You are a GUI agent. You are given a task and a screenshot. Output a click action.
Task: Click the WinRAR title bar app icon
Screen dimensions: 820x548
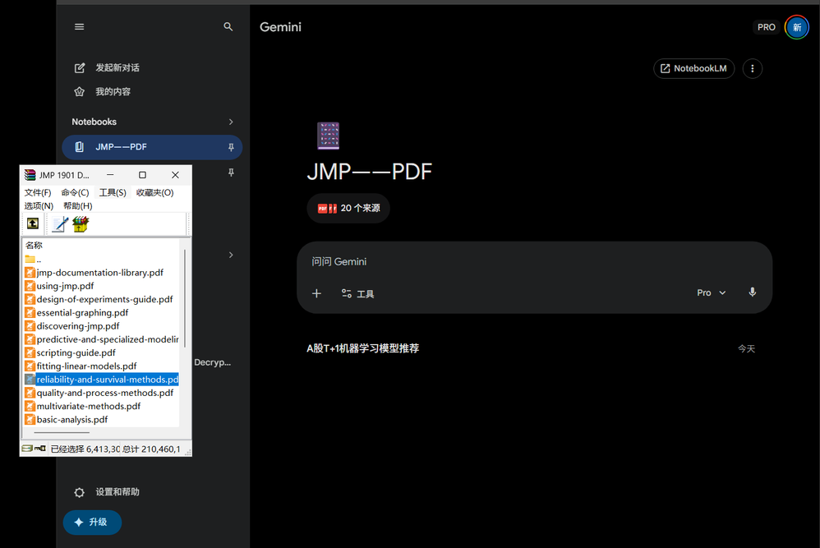coord(30,175)
